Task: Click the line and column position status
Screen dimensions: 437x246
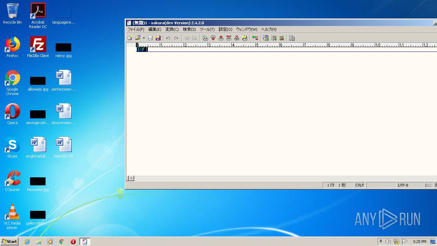Action: [x=338, y=185]
